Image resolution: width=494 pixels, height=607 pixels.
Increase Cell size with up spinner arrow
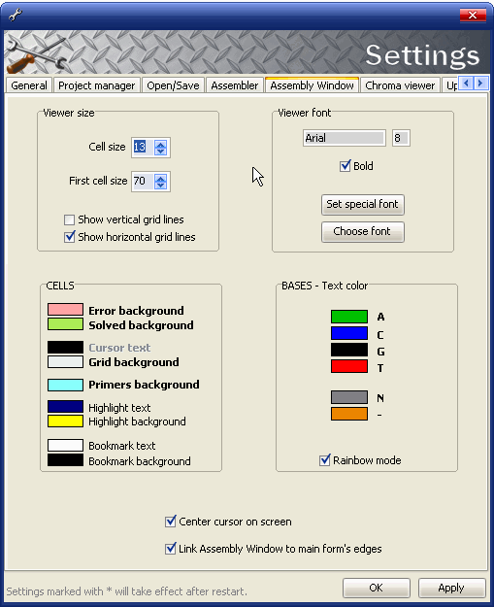click(160, 143)
